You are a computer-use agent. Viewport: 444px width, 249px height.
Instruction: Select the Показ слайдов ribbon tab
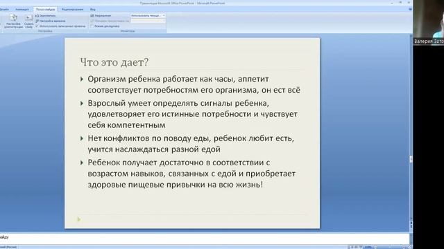coord(45,9)
